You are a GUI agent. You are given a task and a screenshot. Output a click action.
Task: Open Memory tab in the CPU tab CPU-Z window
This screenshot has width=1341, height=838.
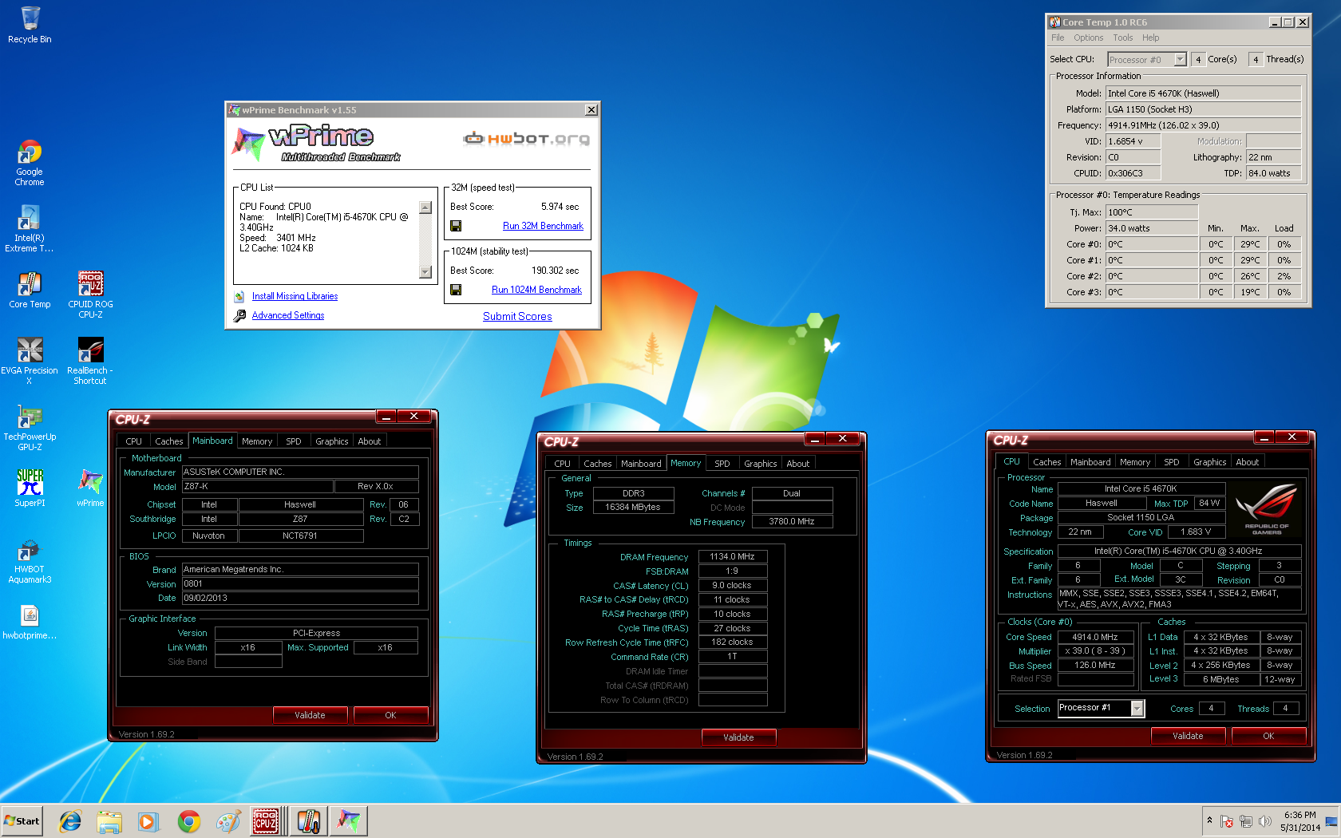(x=1134, y=462)
